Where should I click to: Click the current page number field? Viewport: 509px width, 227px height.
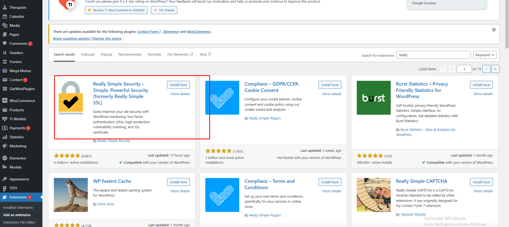(x=464, y=69)
